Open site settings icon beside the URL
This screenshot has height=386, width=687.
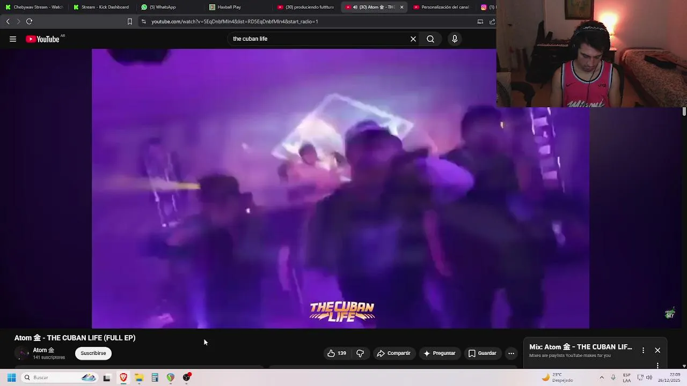click(143, 21)
